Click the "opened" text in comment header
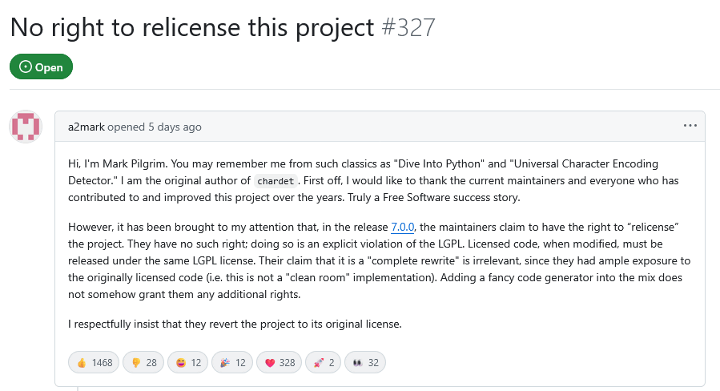Screen dimensions: 720x391 coord(126,127)
